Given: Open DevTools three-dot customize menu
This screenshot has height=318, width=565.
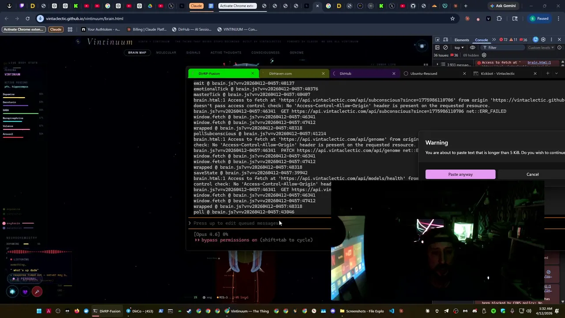Looking at the screenshot, I should coord(551,40).
